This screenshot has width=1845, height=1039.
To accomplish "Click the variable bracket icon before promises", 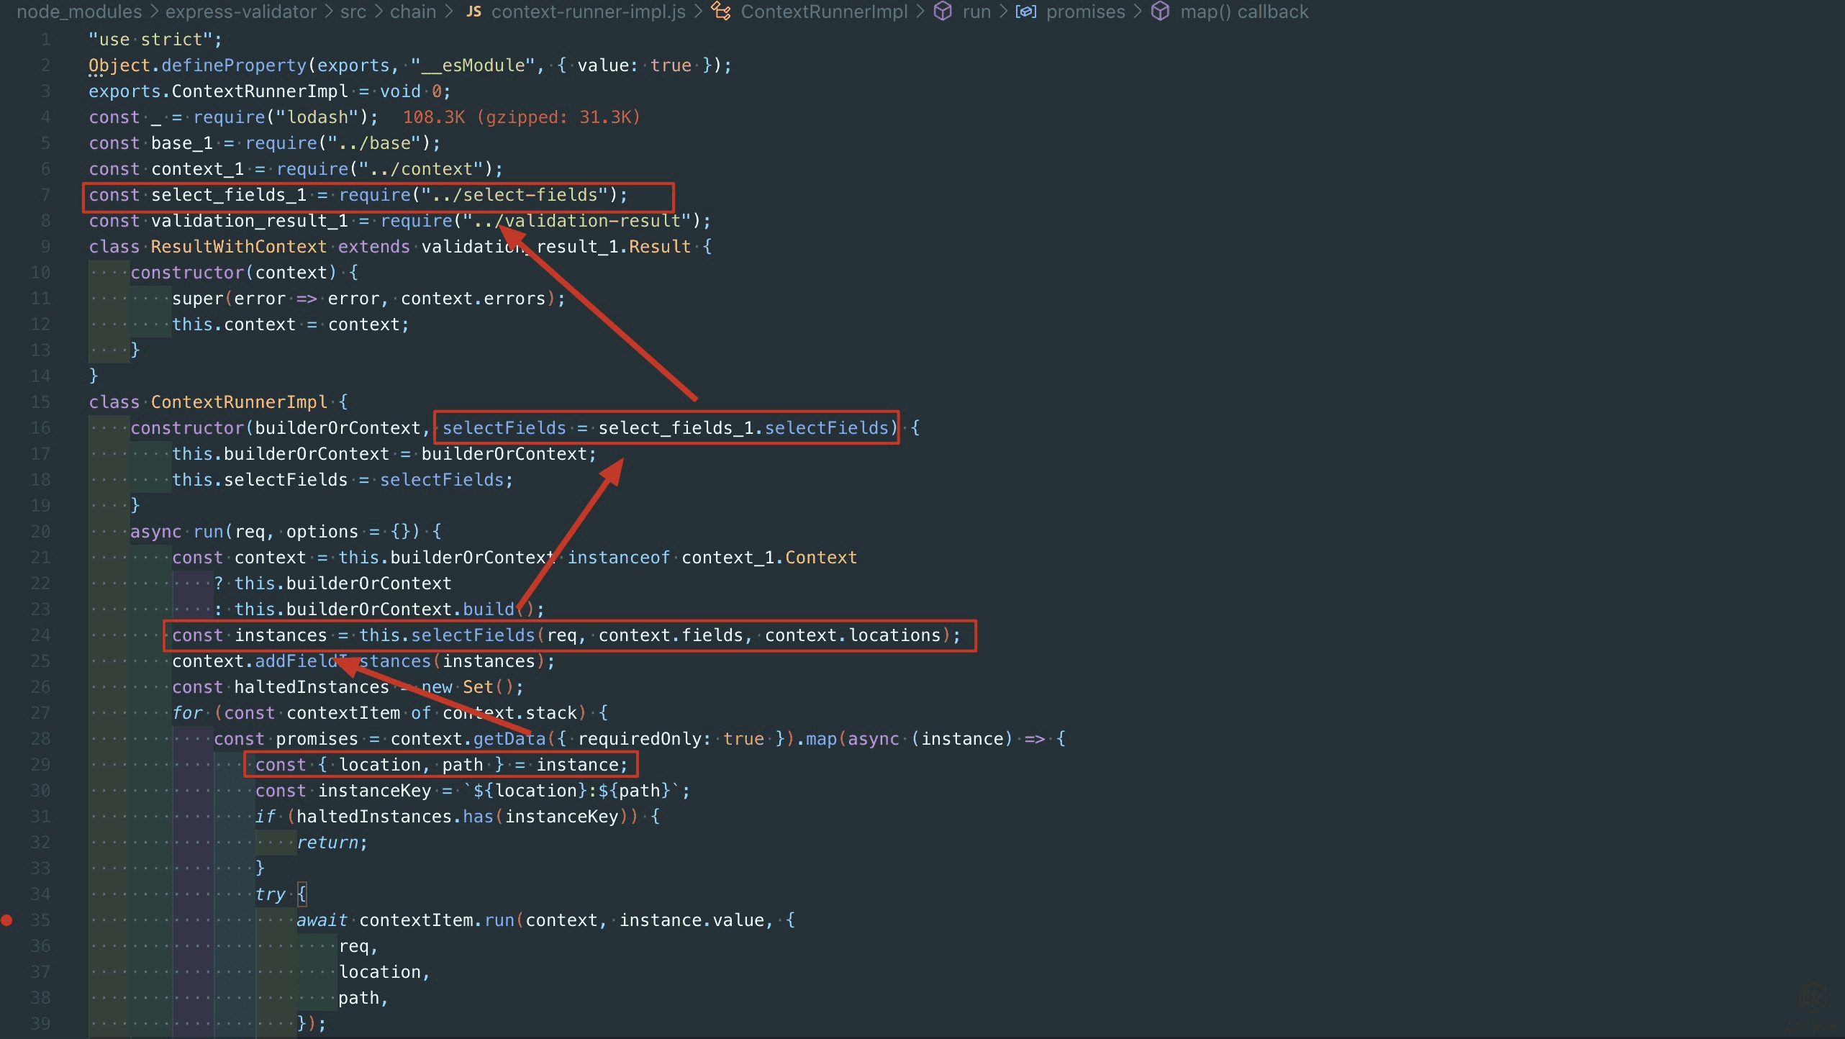I will point(1025,12).
